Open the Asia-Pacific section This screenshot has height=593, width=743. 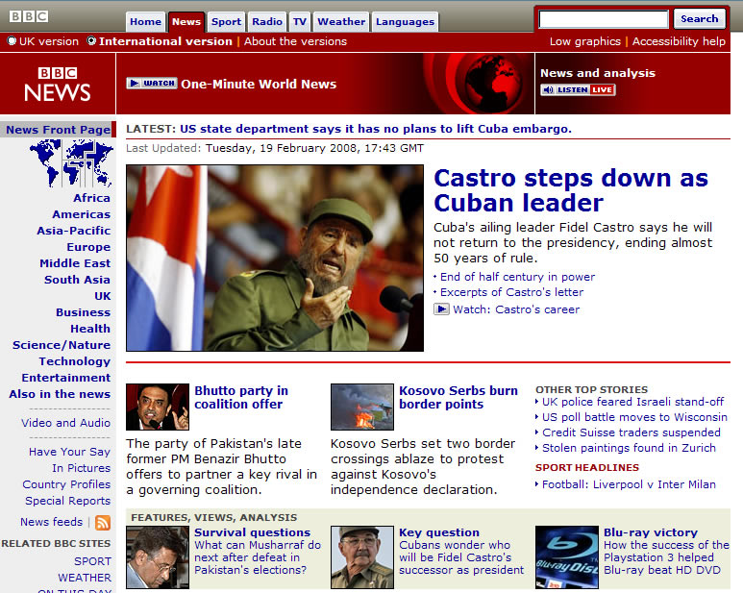click(x=73, y=231)
